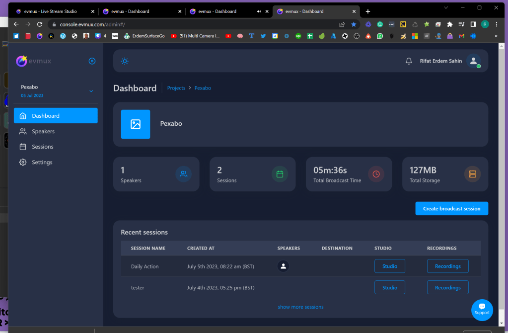
Task: Open Microsoft bookmark icon
Action: pos(415,36)
